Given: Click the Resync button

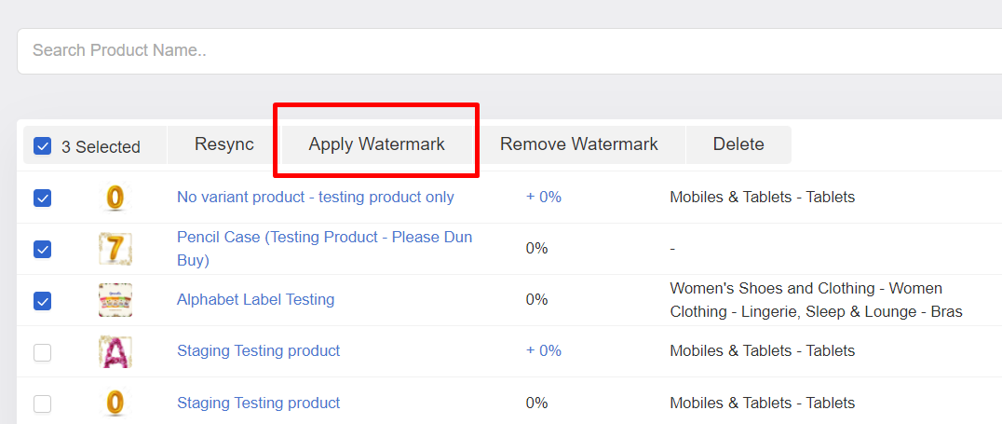Looking at the screenshot, I should (x=224, y=144).
